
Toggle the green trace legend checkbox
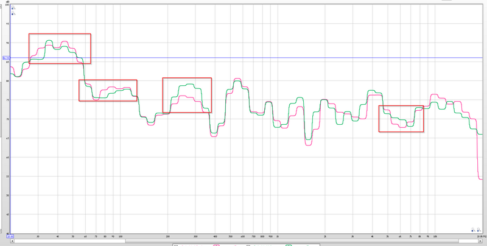tap(248, 245)
